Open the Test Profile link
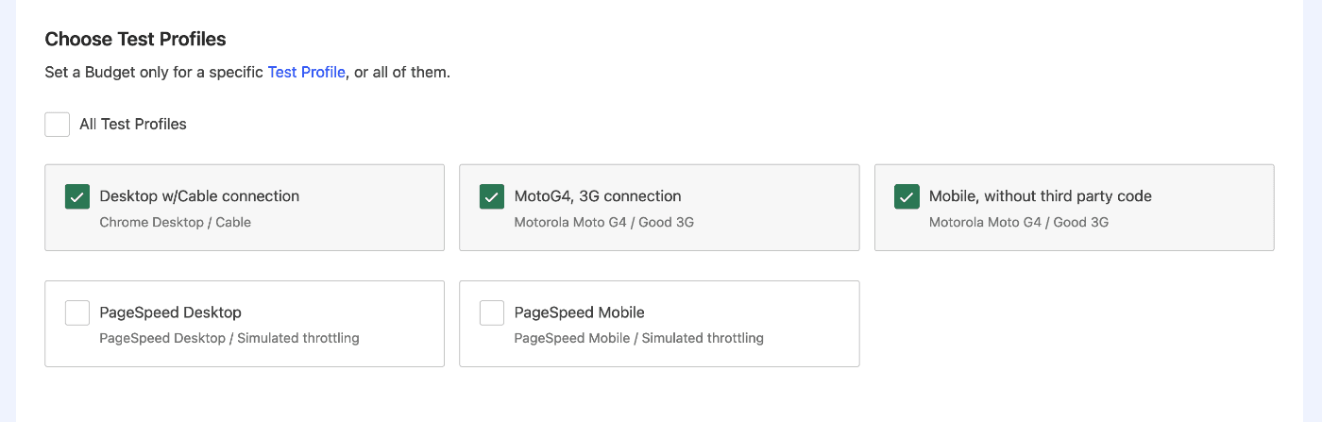Screen dimensions: 1322x422 pyautogui.click(x=306, y=72)
